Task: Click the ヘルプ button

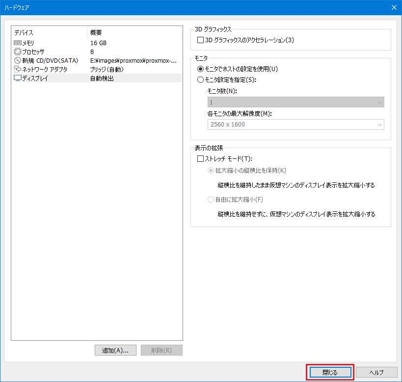Action: (x=376, y=372)
